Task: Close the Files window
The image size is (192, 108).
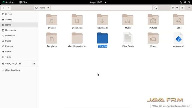Action: click(x=189, y=8)
